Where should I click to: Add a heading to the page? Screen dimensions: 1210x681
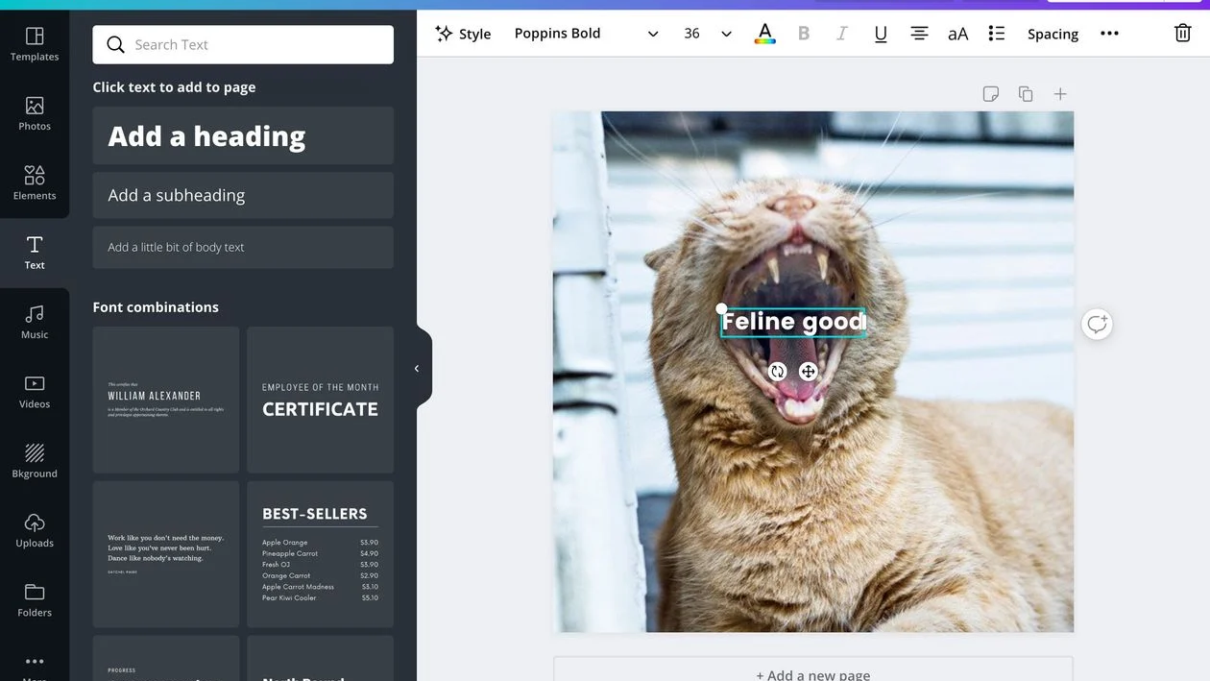(243, 135)
